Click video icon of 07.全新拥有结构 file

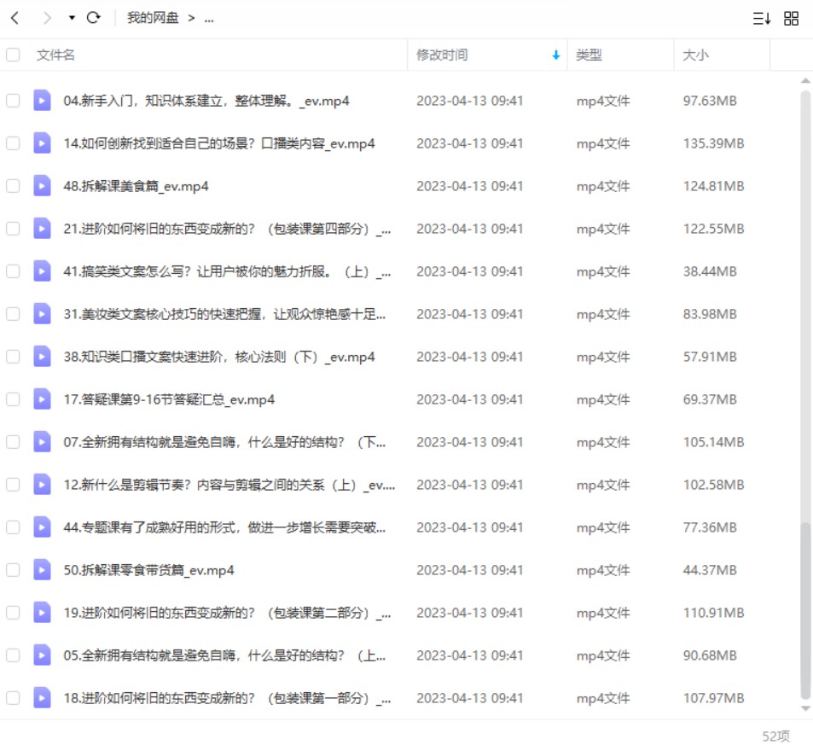42,441
